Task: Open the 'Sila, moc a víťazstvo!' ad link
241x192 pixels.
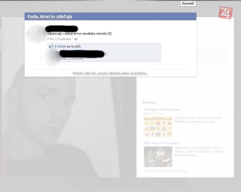Action: pyautogui.click(x=161, y=143)
